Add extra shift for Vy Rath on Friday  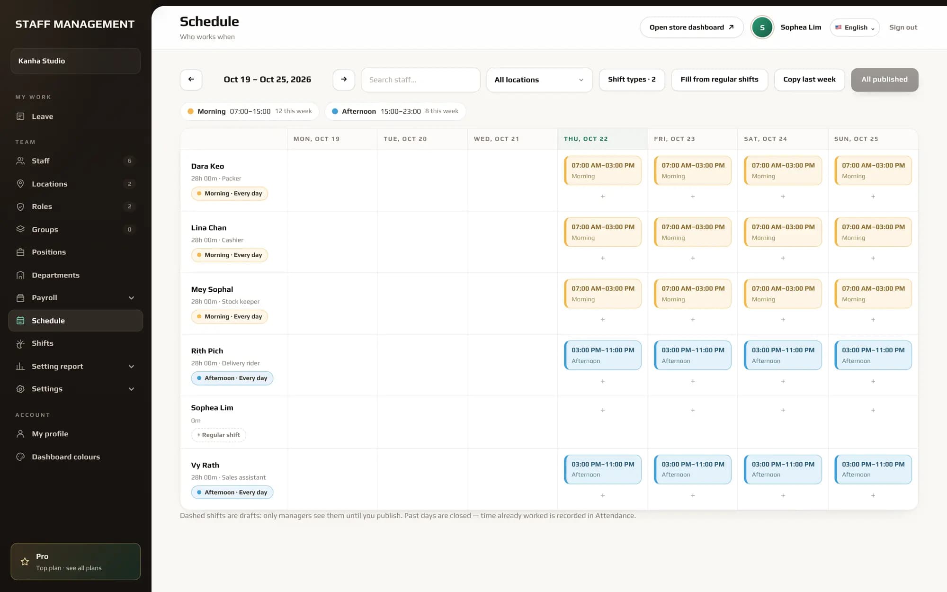tap(693, 495)
